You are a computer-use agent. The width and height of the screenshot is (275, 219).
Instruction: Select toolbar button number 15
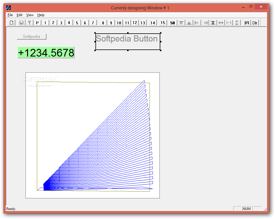(x=163, y=23)
